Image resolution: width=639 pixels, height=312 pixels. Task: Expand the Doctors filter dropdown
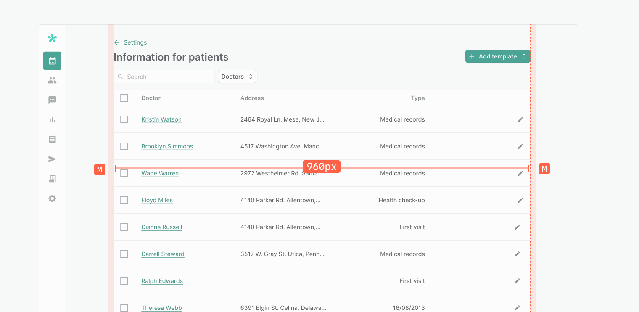(x=237, y=77)
